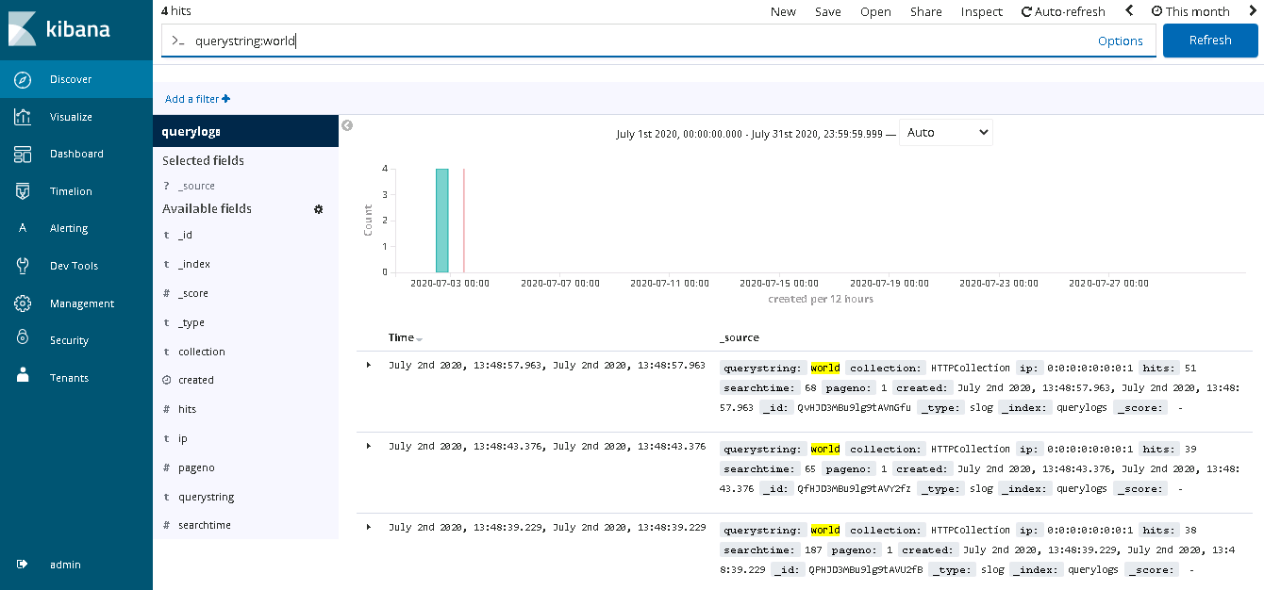Open the Auto interval dropdown
1264x590 pixels.
[946, 133]
